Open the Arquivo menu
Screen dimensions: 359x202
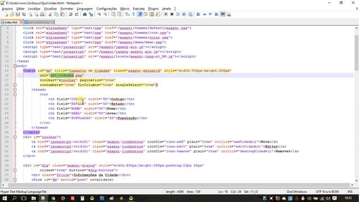tap(7, 9)
